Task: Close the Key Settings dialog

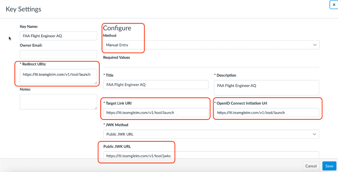Action: coord(334,5)
